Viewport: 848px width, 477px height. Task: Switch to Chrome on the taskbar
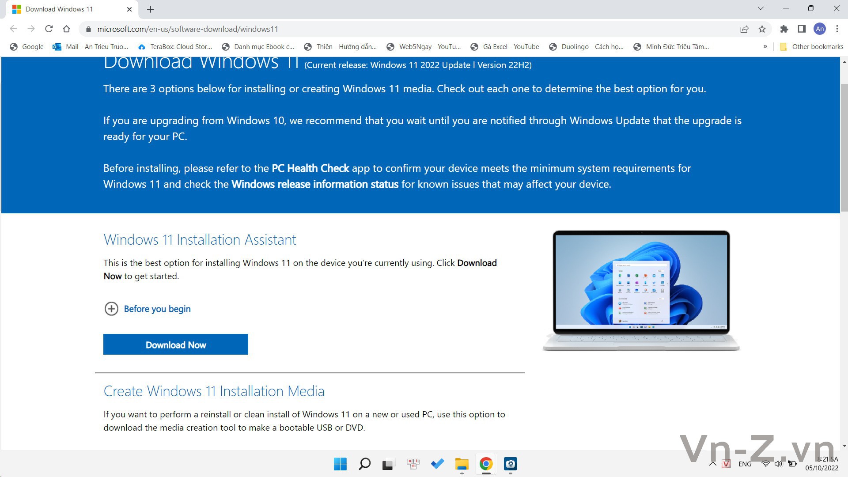coord(486,464)
